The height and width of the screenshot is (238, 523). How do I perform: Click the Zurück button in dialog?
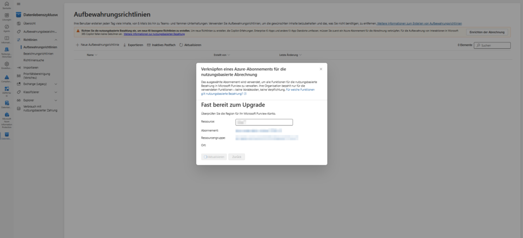pos(236,156)
